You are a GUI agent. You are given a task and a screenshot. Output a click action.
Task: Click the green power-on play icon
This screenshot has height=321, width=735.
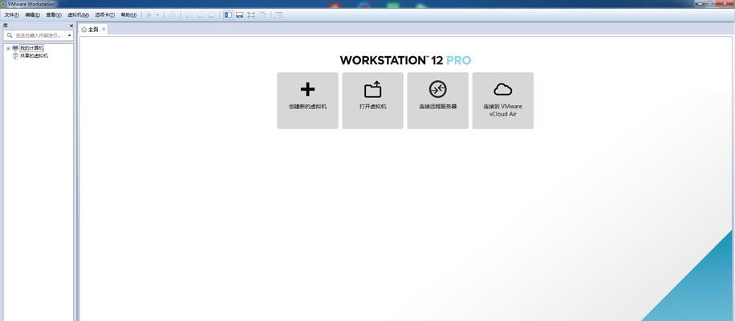149,15
